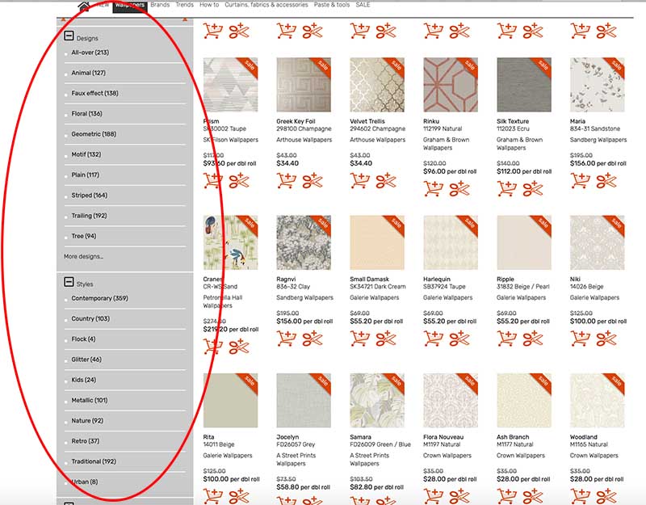The image size is (646, 505).
Task: Go to the SALE menu item
Action: [x=363, y=5]
